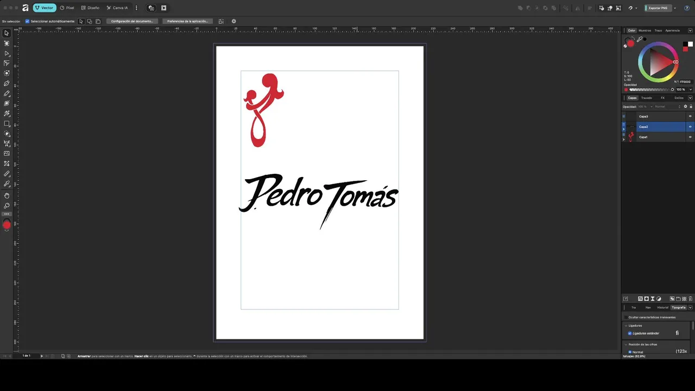Image resolution: width=695 pixels, height=391 pixels.
Task: Open the Estilos tab in layers panel
Action: pyautogui.click(x=679, y=98)
